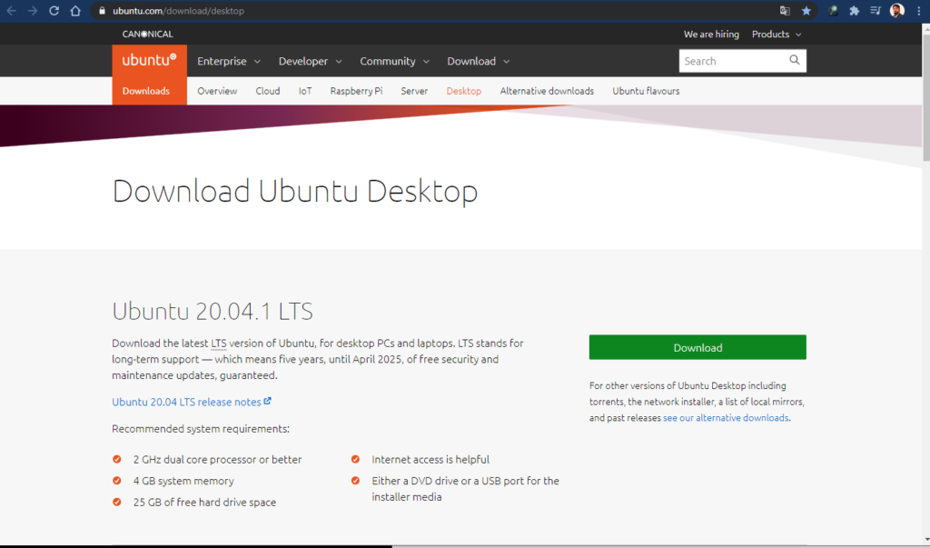Bookmark this page with the star icon
Image resolution: width=930 pixels, height=548 pixels.
806,11
